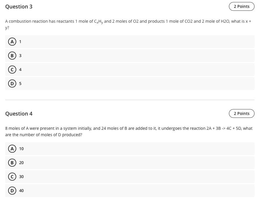Select answer C for Question 4
The height and width of the screenshot is (206, 260).
coord(12,177)
